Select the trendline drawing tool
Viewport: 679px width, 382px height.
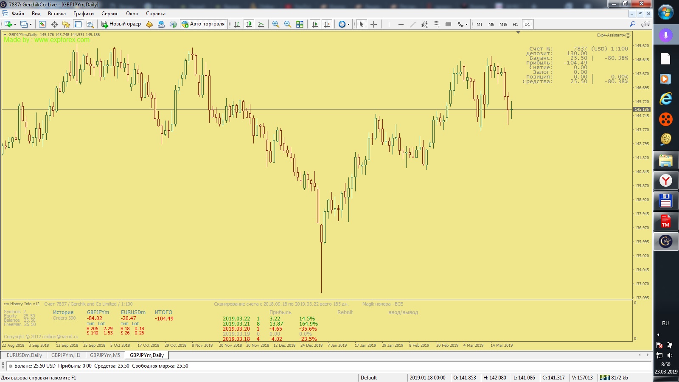[x=412, y=24]
